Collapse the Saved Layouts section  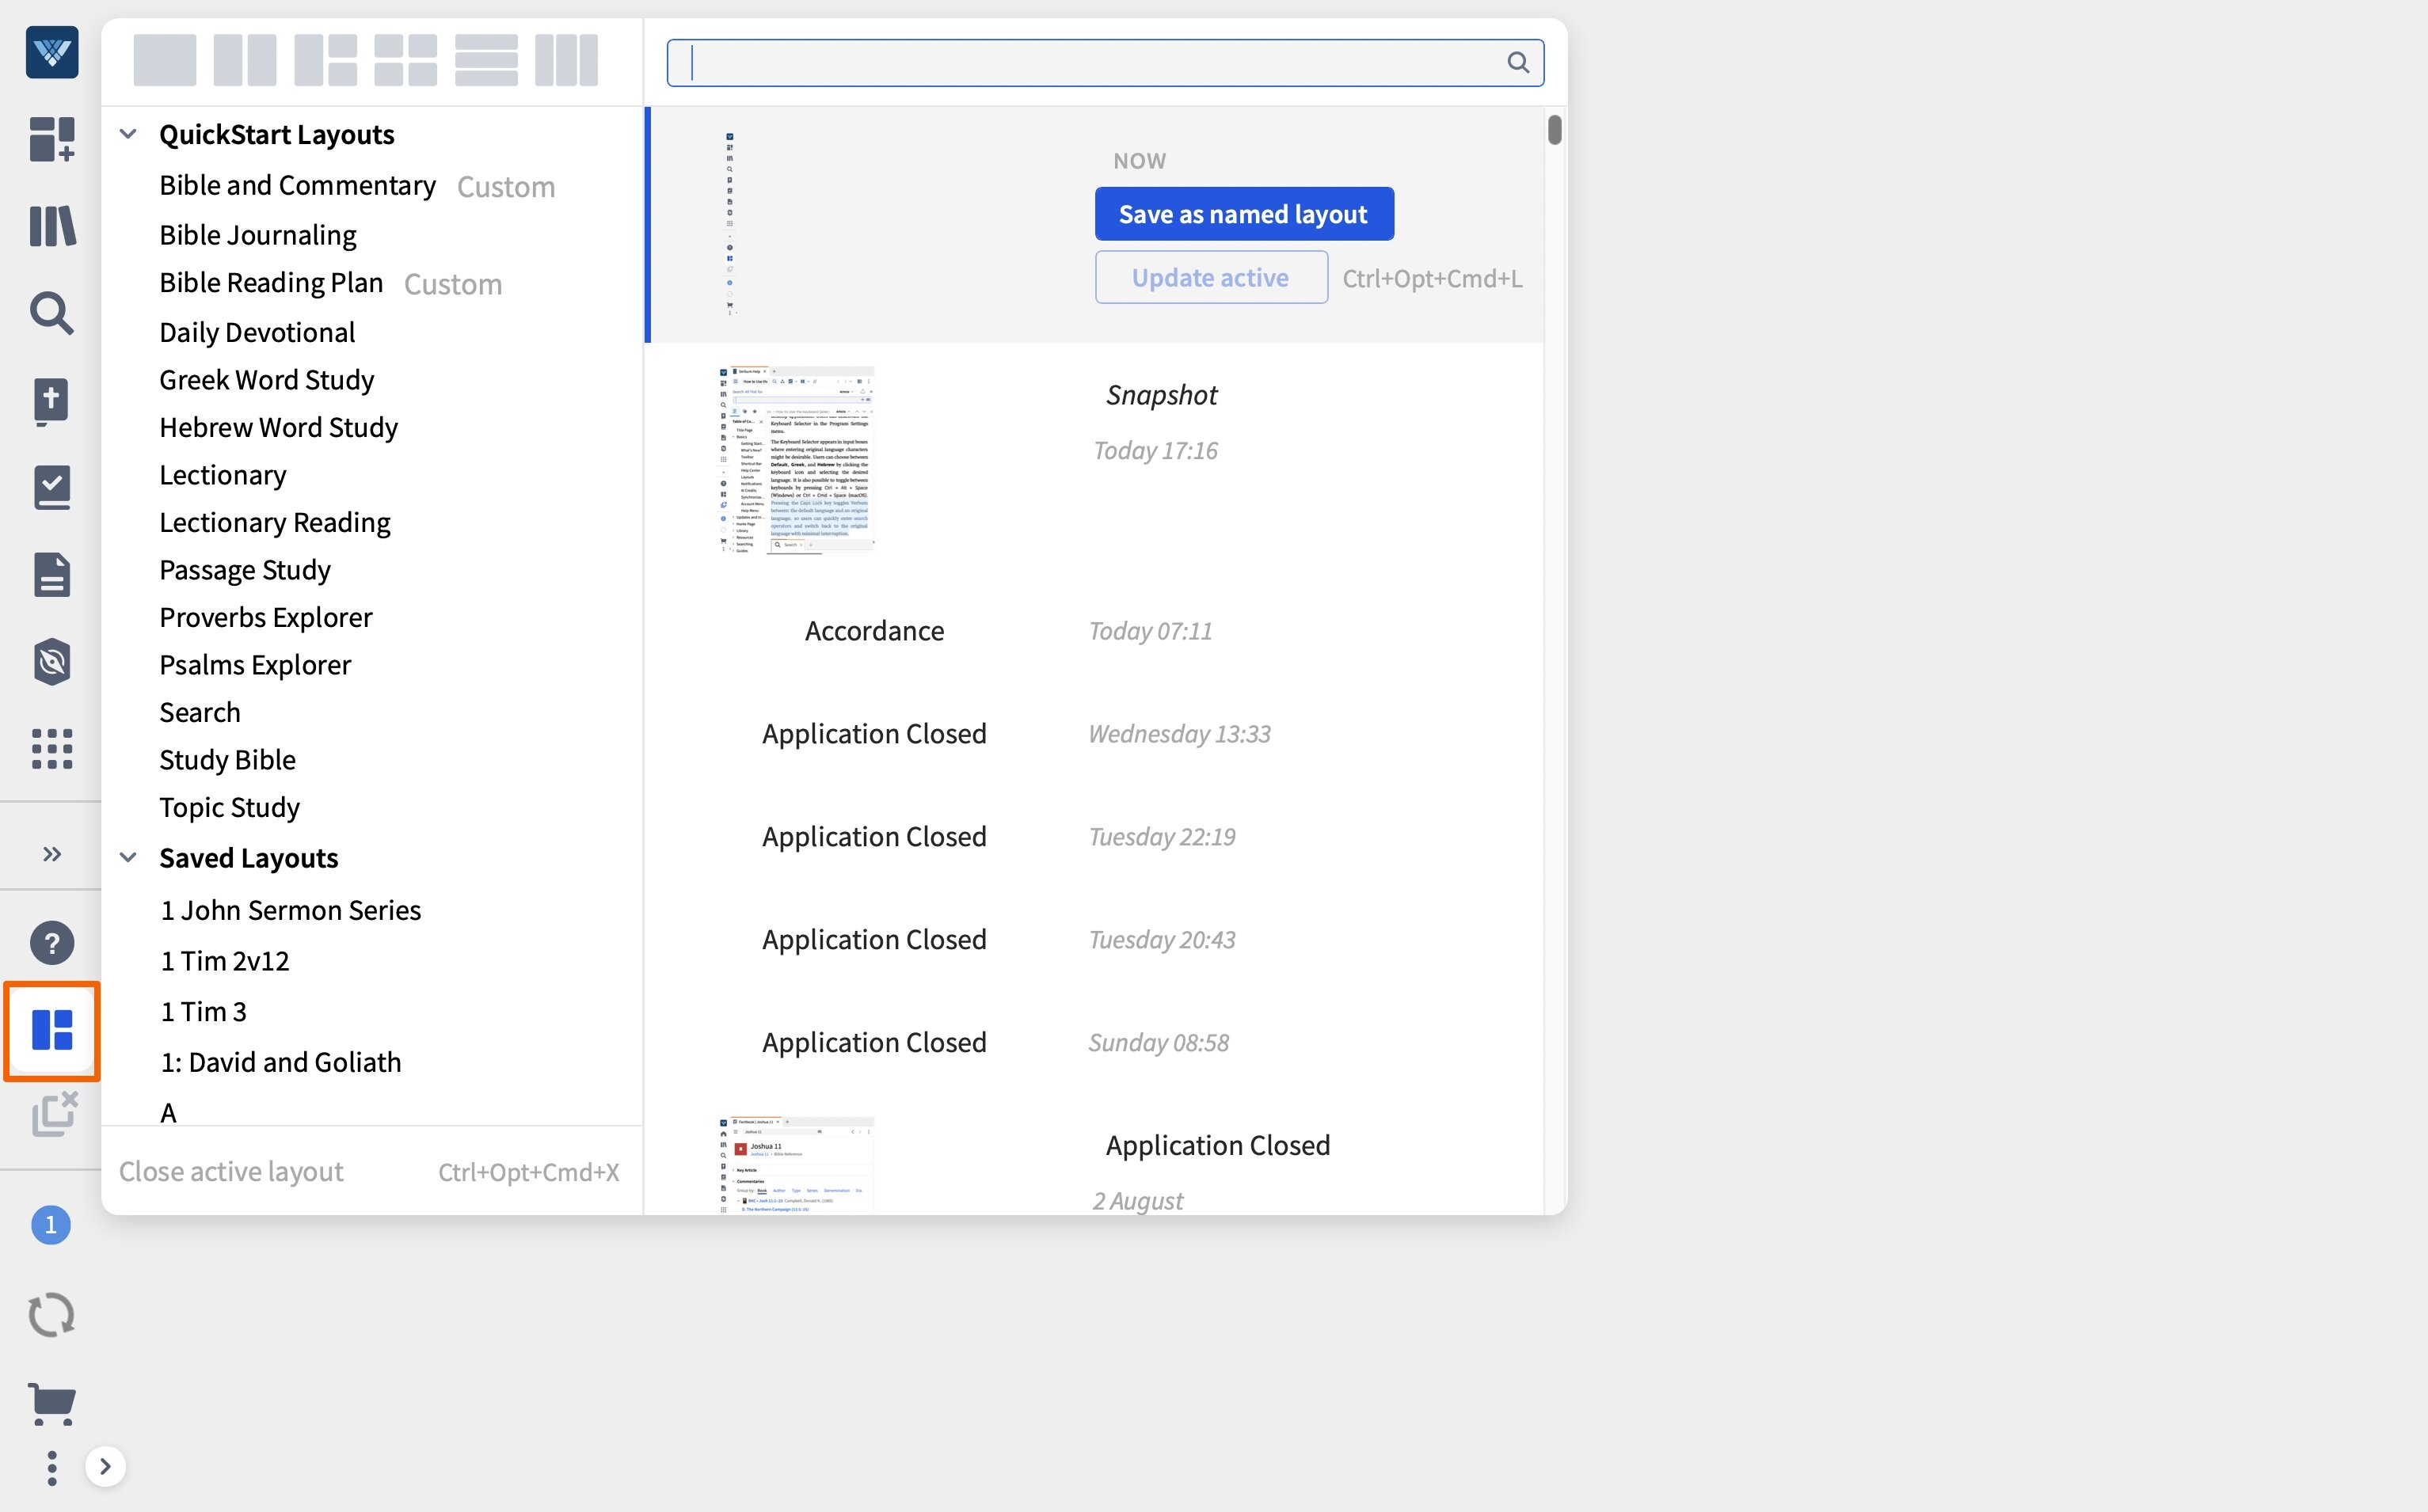coord(128,857)
